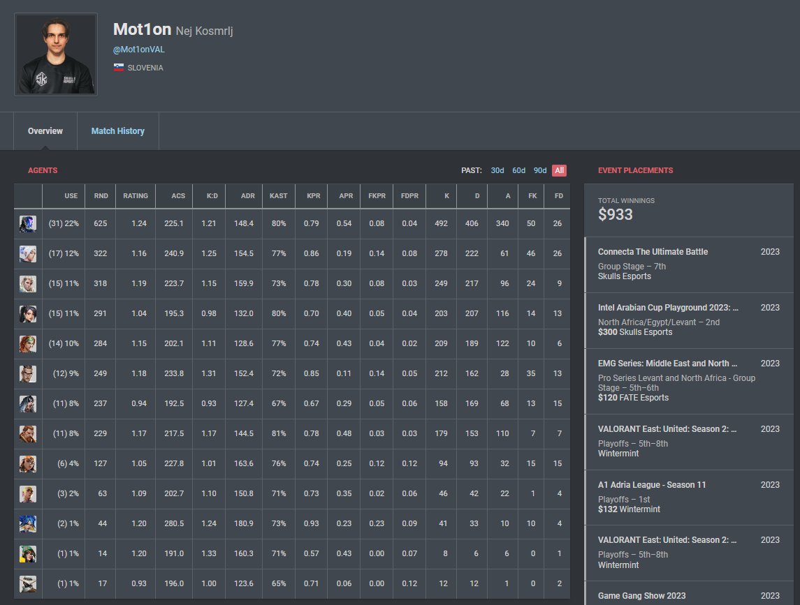Click the RATING column header
This screenshot has height=605, width=800.
[136, 195]
